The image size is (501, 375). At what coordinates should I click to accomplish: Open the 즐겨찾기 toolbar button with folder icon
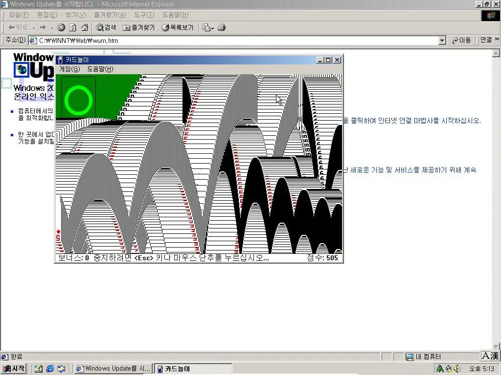tap(138, 28)
